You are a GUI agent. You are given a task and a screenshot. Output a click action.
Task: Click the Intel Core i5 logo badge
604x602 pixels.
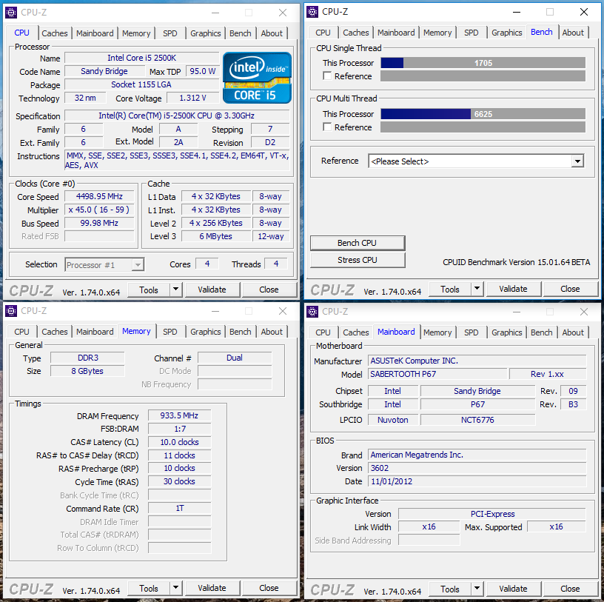(257, 78)
